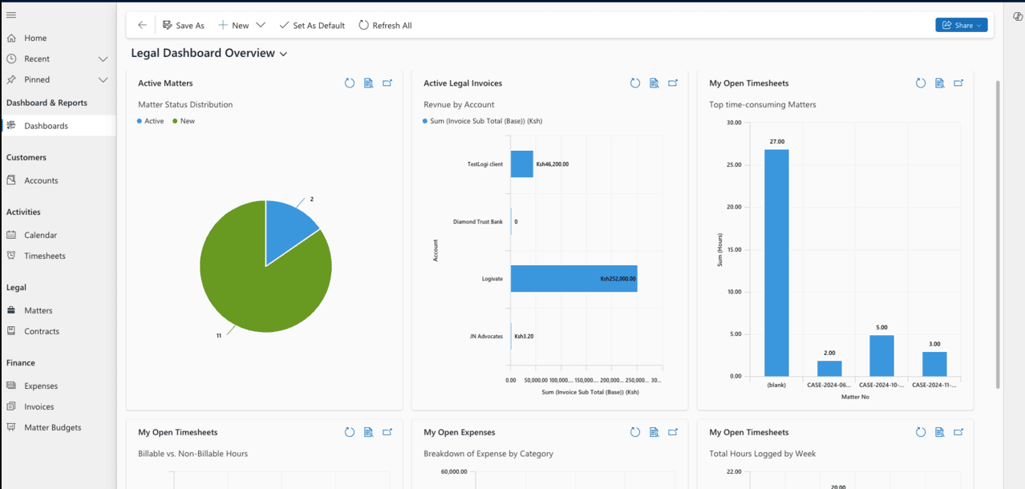Click the Diamond Trust Bank axis label

click(x=478, y=221)
